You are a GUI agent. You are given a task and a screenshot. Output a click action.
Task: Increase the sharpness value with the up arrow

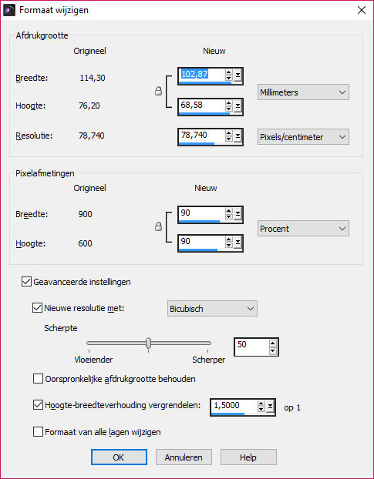(272, 343)
